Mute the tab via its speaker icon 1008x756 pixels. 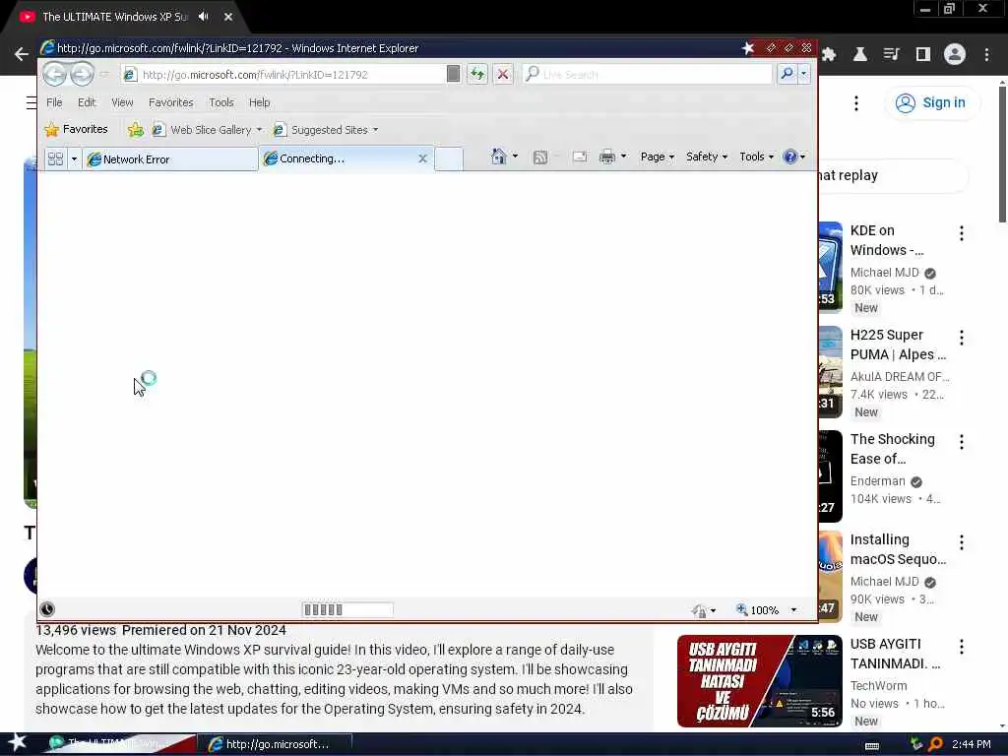point(204,17)
